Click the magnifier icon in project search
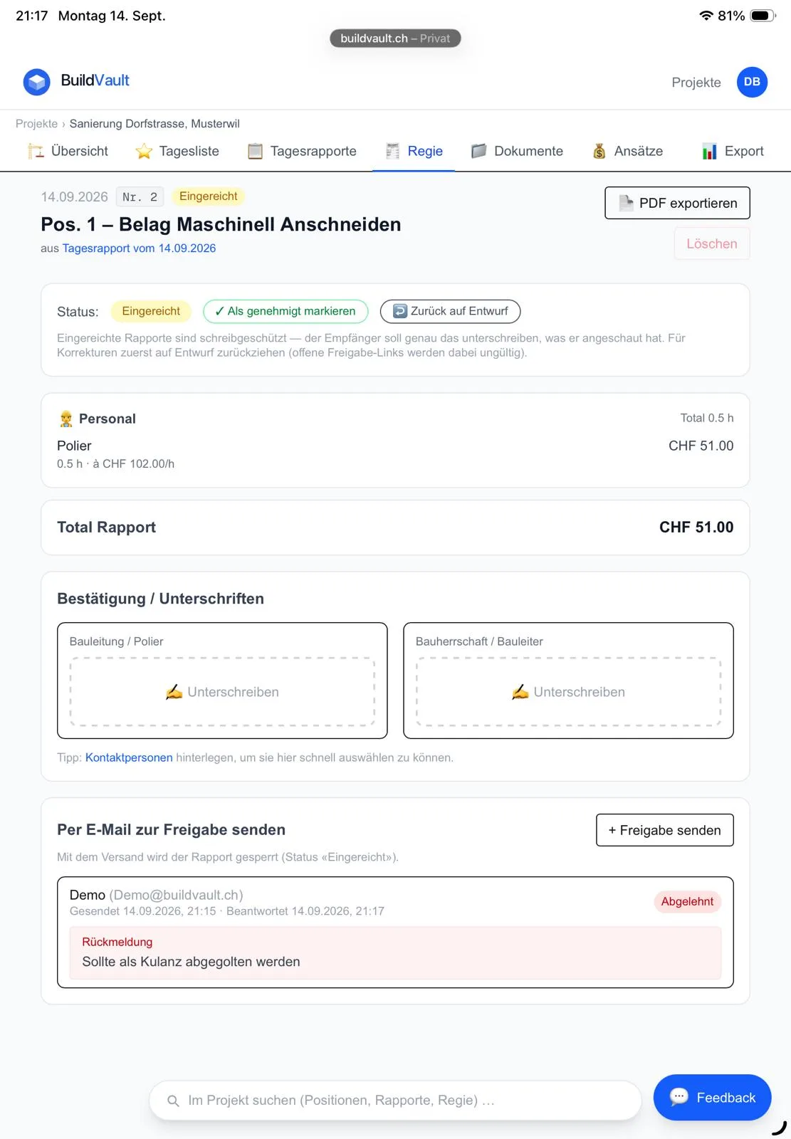The image size is (791, 1139). (x=173, y=1101)
